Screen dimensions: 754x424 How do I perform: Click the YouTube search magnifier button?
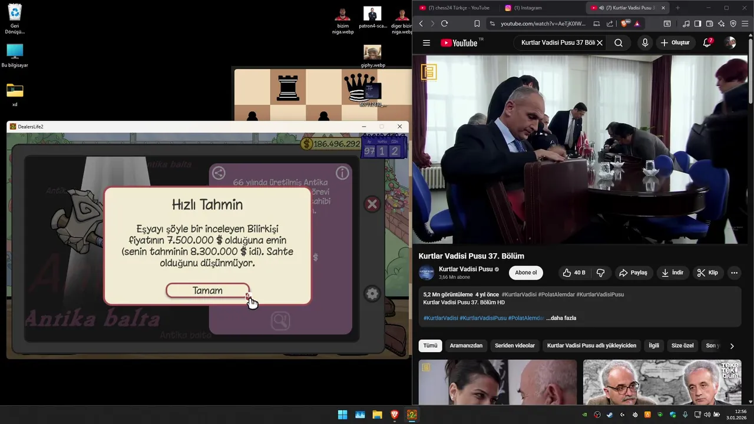point(619,43)
